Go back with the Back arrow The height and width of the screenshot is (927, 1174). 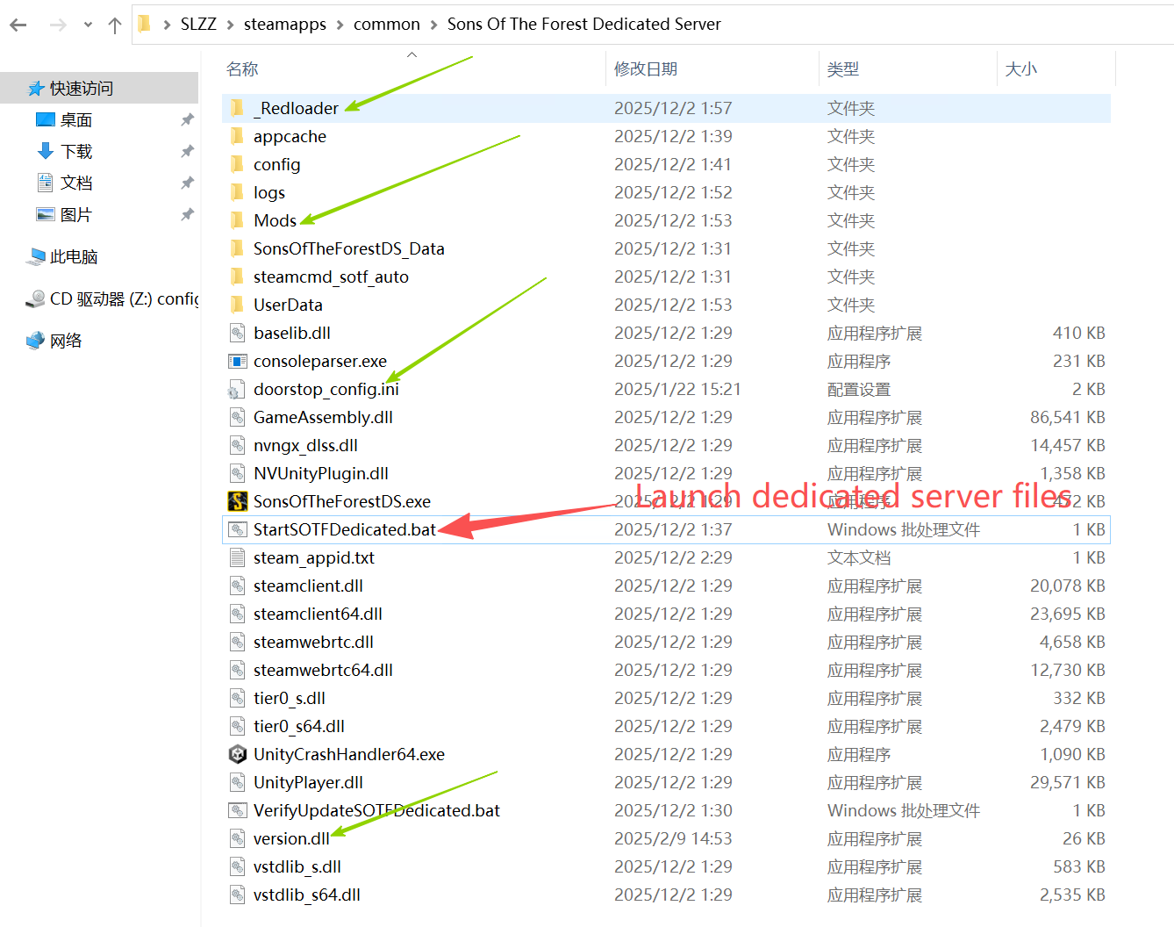click(18, 25)
